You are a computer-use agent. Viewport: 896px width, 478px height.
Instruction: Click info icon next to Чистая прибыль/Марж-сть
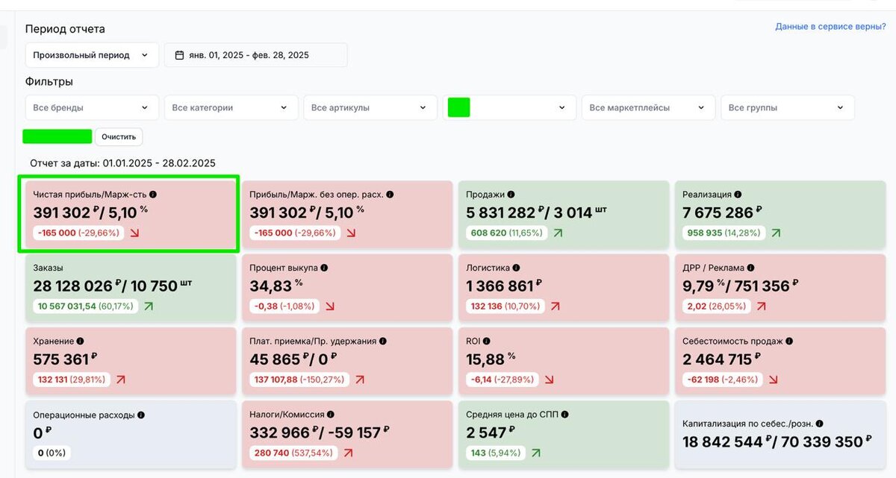point(153,195)
